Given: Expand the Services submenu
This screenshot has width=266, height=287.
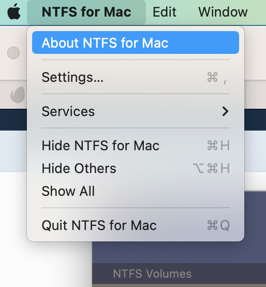Looking at the screenshot, I should pyautogui.click(x=136, y=111).
